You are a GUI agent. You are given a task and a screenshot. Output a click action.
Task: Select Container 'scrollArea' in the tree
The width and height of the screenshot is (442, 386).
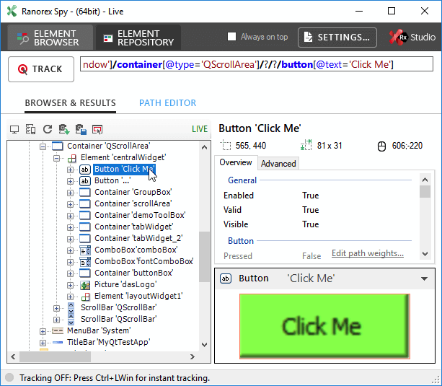133,203
